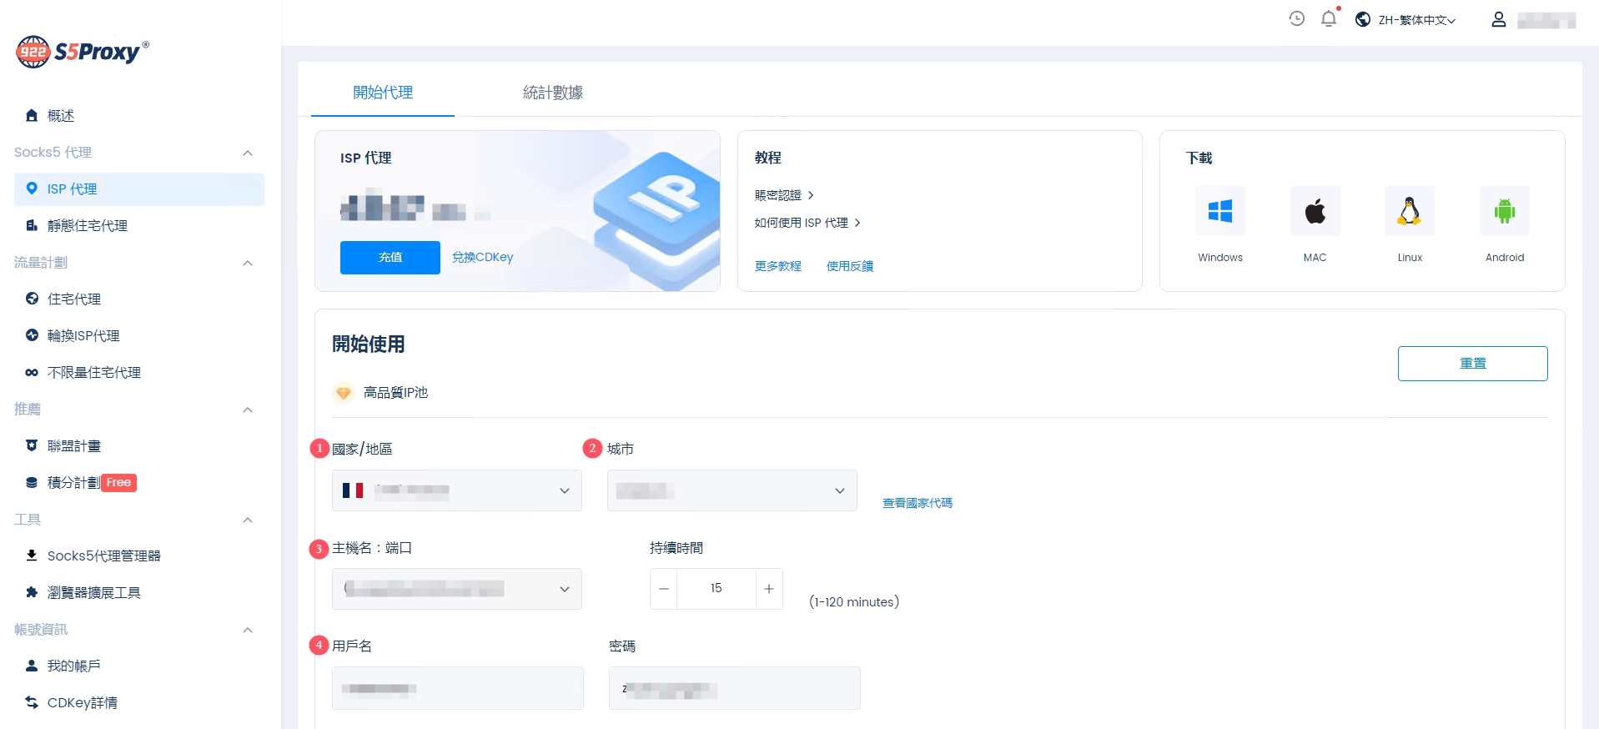Click the MAC download icon
The height and width of the screenshot is (729, 1599).
click(1315, 212)
